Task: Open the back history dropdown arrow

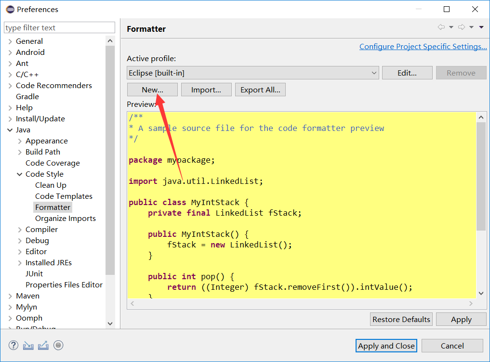Action: 451,27
